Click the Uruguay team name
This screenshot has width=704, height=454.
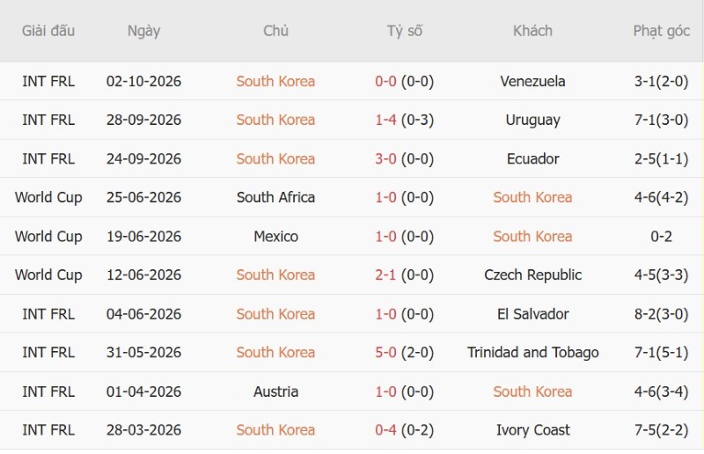(532, 120)
